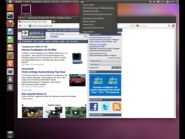185x139 pixels.
Task: Click the orange RSS feed icon
Action: [x=117, y=107]
